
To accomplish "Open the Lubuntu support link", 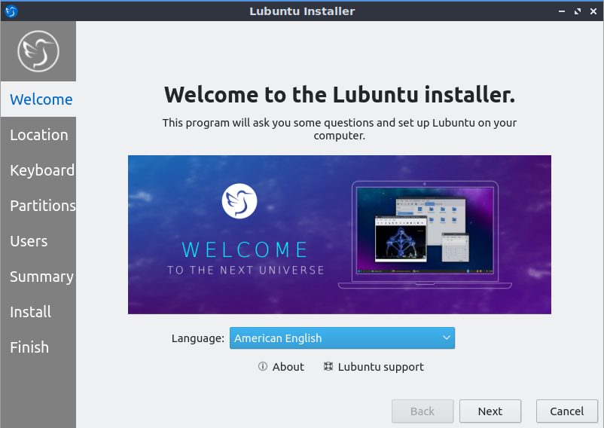I will tap(380, 367).
